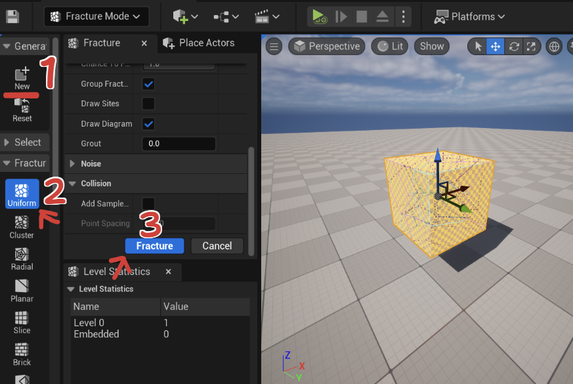Close the Level Statistics tab
Image resolution: width=573 pixels, height=384 pixels.
tap(169, 272)
